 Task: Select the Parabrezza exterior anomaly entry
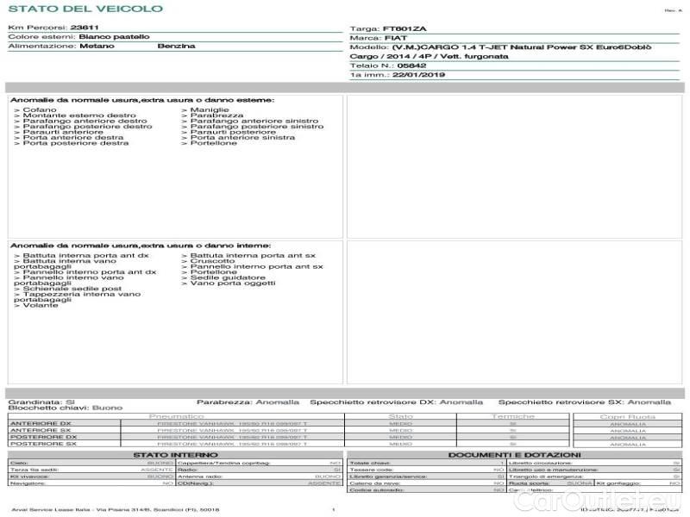(x=216, y=115)
